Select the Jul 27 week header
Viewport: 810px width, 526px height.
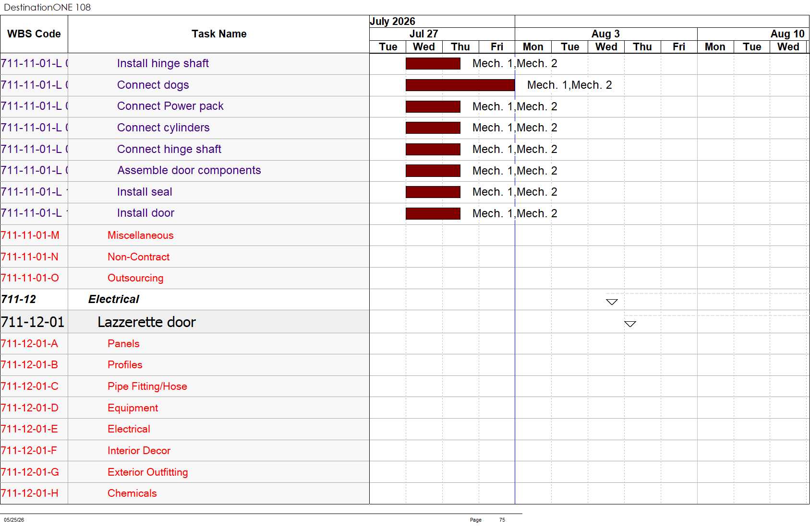423,34
